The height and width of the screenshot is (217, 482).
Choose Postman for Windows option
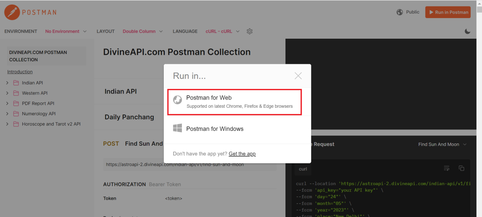click(x=237, y=129)
